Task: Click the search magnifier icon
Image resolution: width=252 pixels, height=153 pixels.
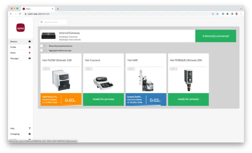Action: 42,22
